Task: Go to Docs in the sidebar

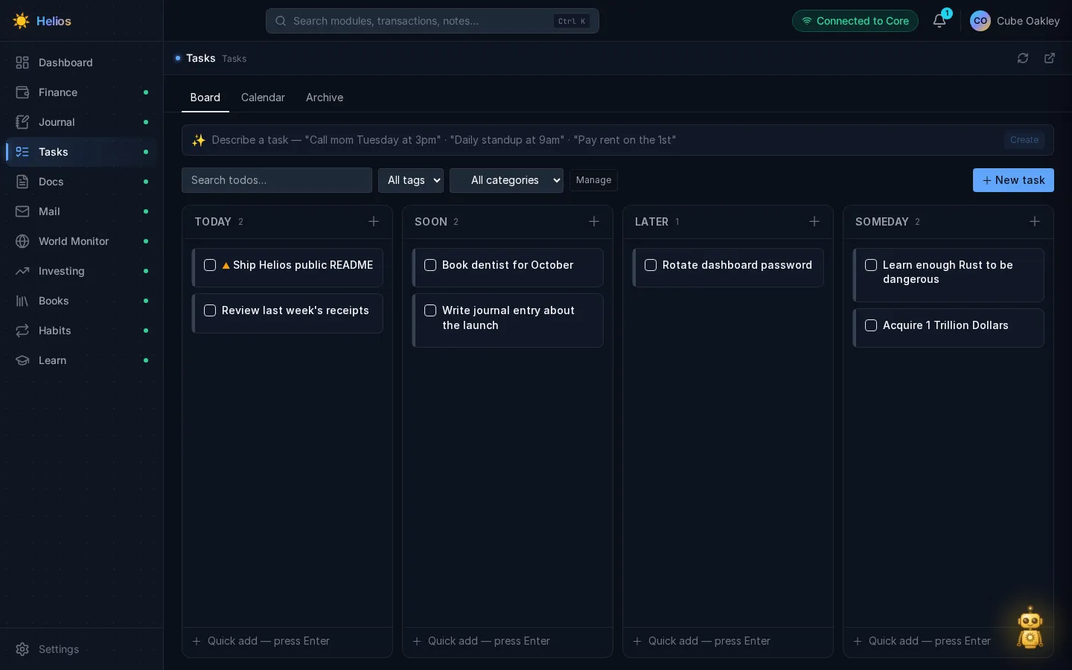Action: click(82, 182)
